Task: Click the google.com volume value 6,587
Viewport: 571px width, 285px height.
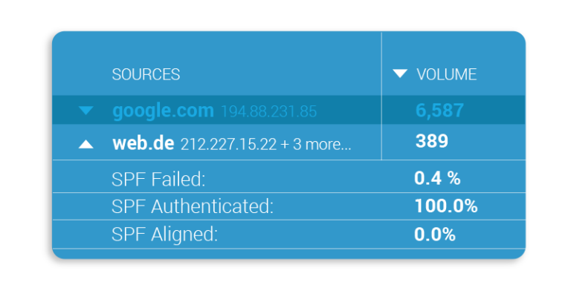Action: pos(439,110)
